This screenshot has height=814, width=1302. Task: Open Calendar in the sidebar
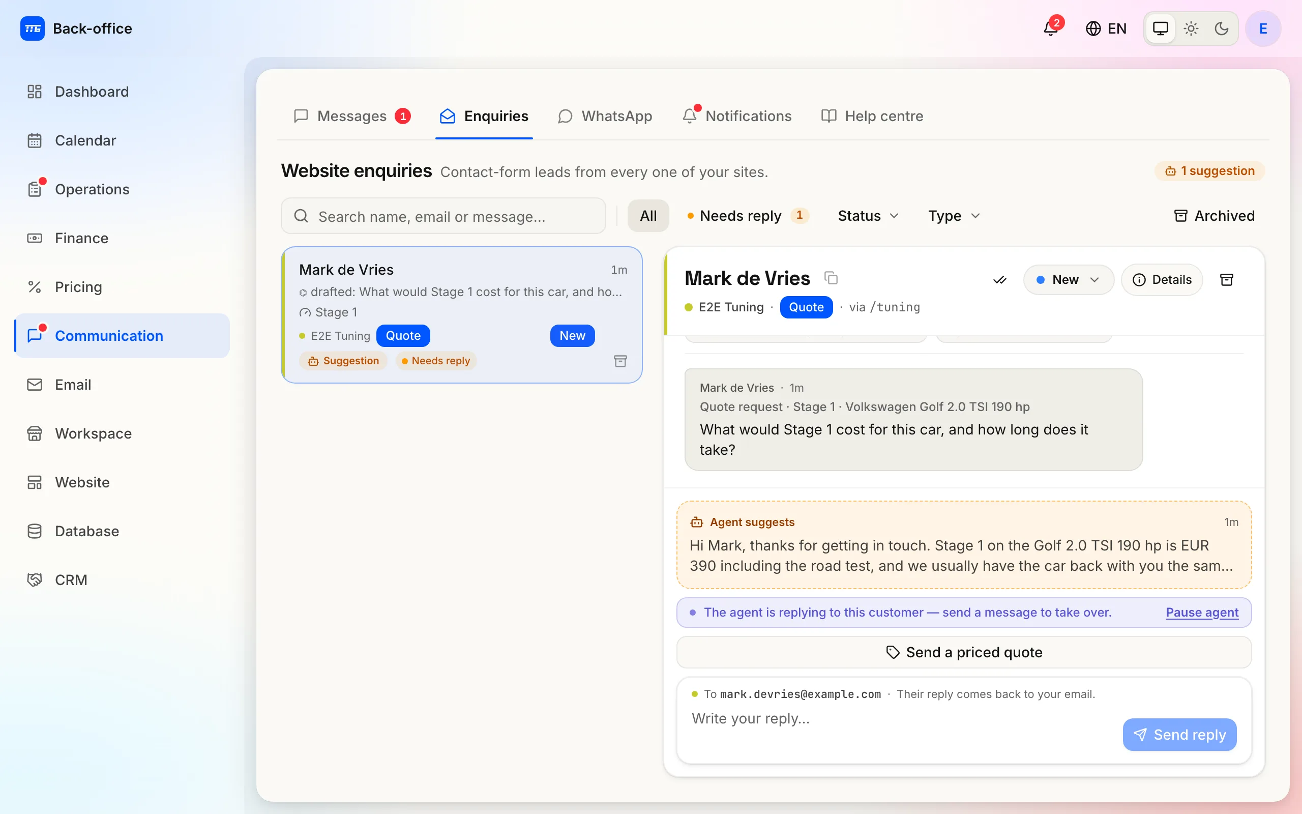122,140
